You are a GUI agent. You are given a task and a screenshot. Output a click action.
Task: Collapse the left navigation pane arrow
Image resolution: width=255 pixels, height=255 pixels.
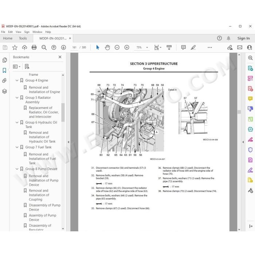click(68, 142)
